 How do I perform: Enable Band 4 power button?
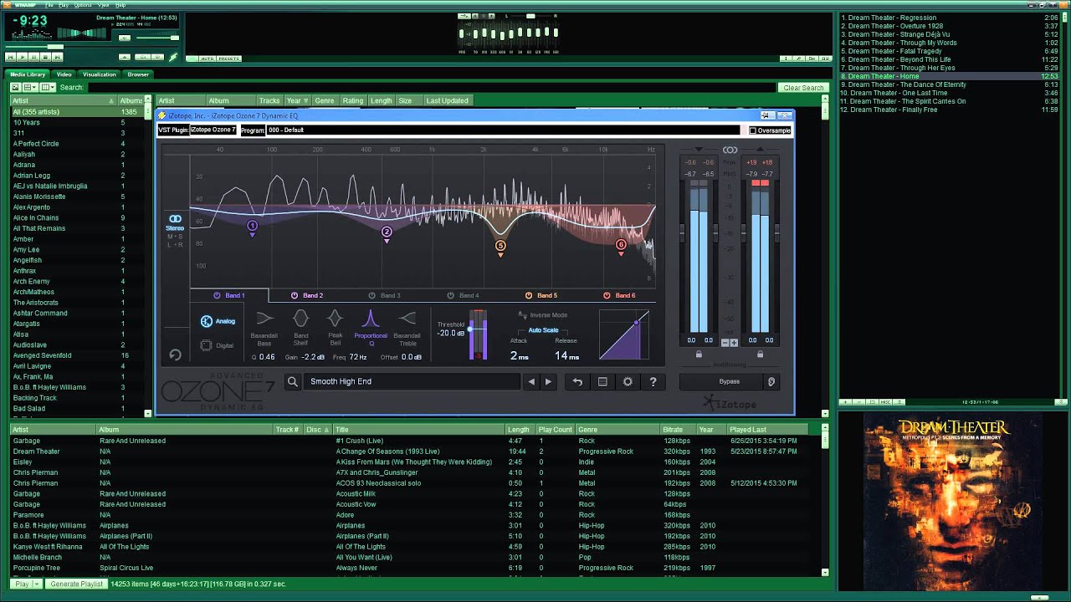(x=450, y=295)
